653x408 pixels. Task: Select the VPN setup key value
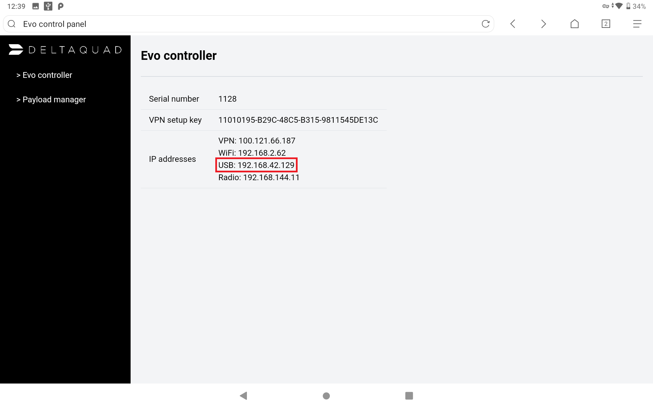coord(298,120)
